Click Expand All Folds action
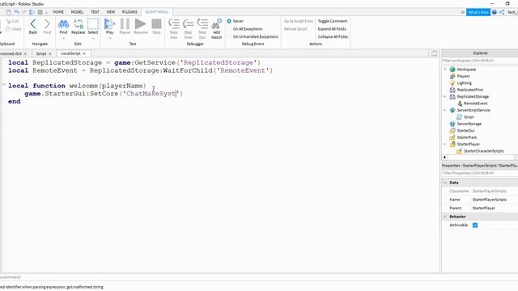518x291 pixels. (332, 29)
